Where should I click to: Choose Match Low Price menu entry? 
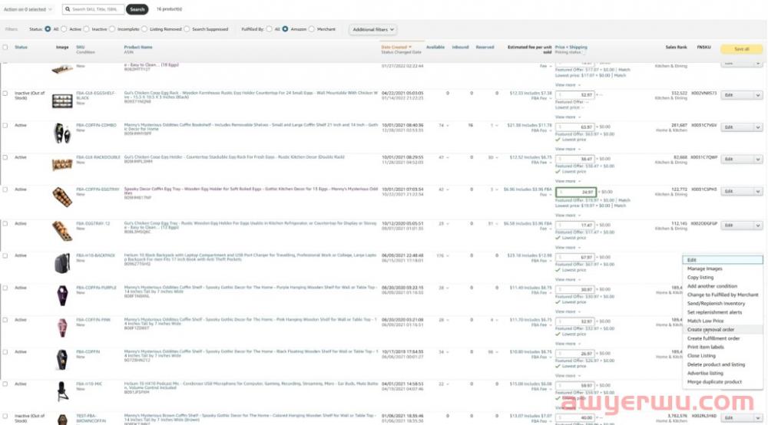[x=705, y=321]
